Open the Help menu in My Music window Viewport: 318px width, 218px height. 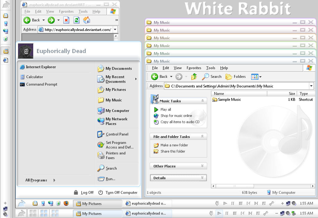224,68
